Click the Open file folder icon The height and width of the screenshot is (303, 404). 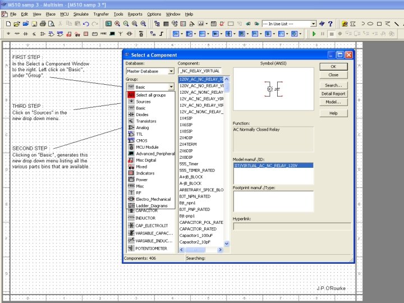click(17, 24)
